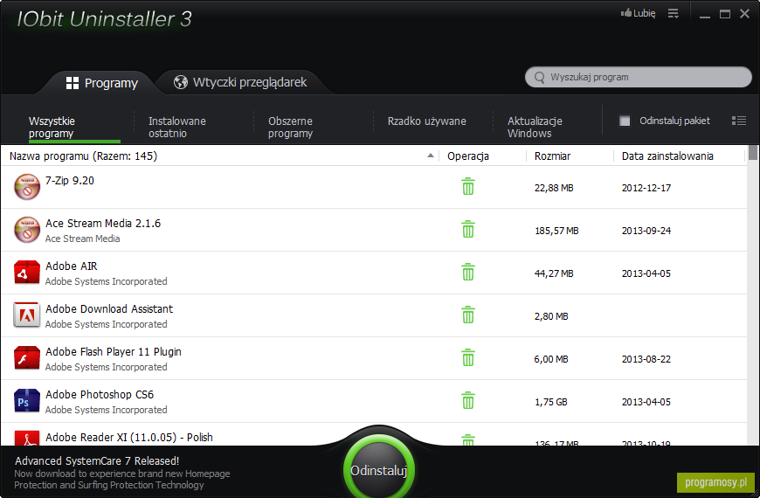This screenshot has height=498, width=760.
Task: Select Obszerne programy filter
Action: tap(290, 127)
